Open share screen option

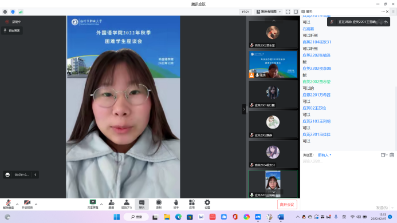pos(93,204)
